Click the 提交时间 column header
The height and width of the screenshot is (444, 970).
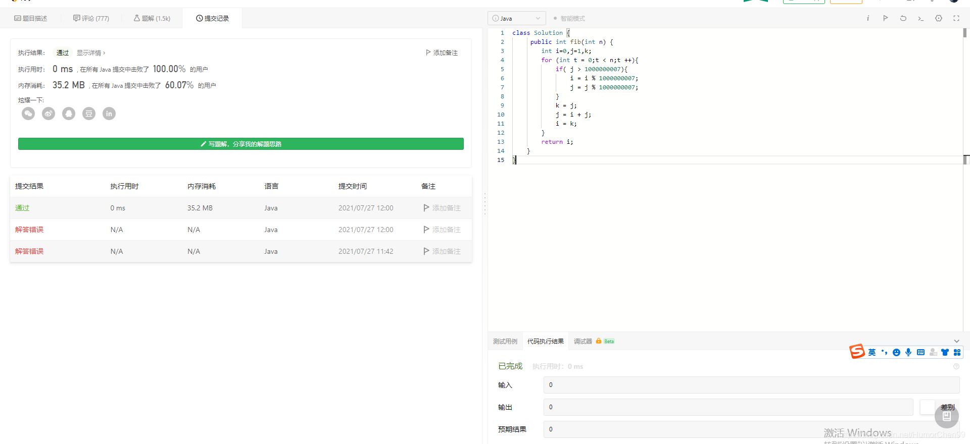point(353,186)
